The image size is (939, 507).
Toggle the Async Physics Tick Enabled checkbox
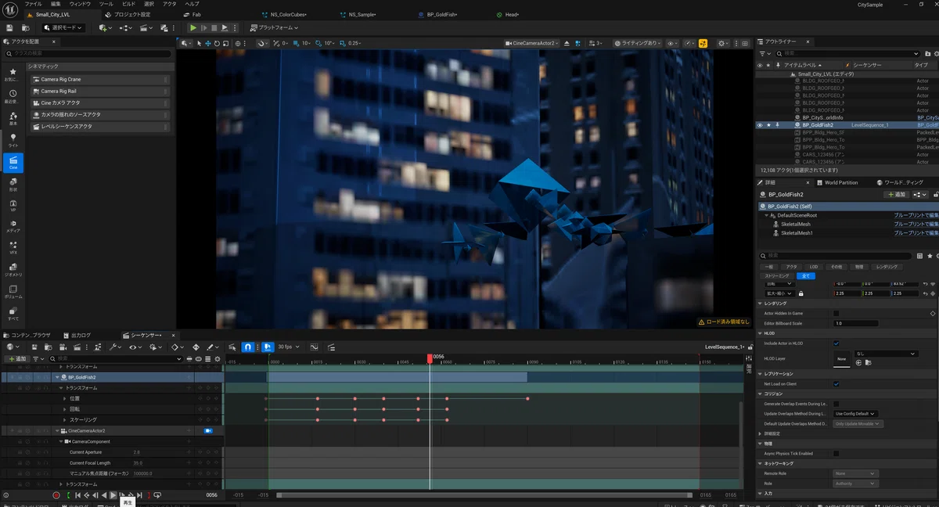coord(836,453)
